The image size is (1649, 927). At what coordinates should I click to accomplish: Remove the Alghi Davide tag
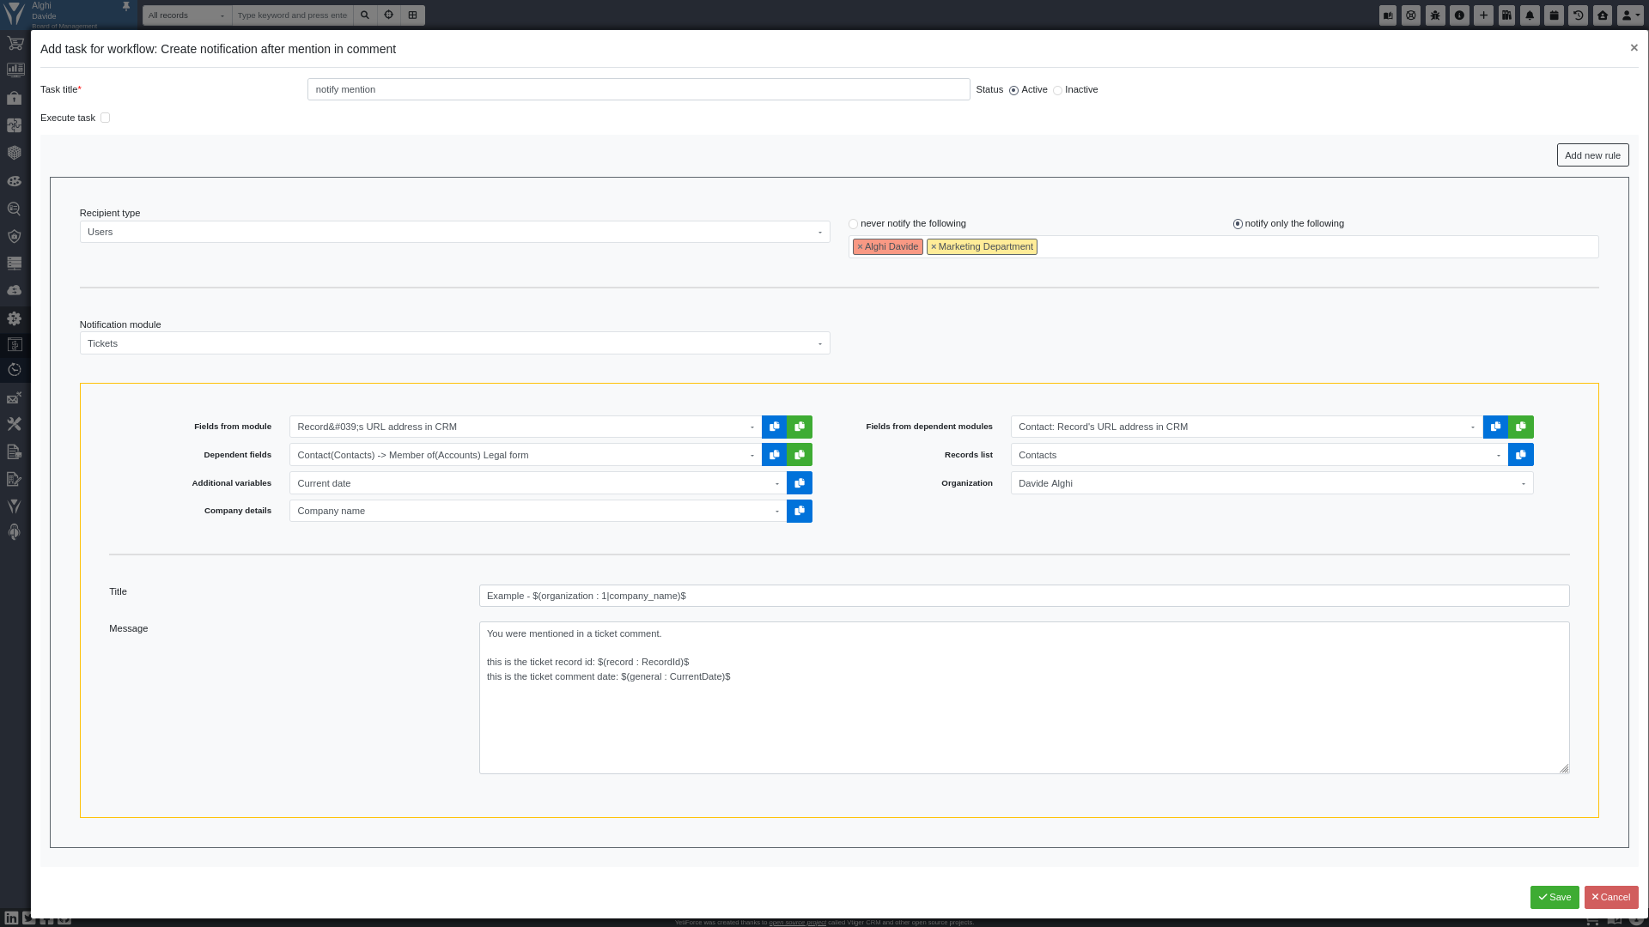[x=860, y=247]
